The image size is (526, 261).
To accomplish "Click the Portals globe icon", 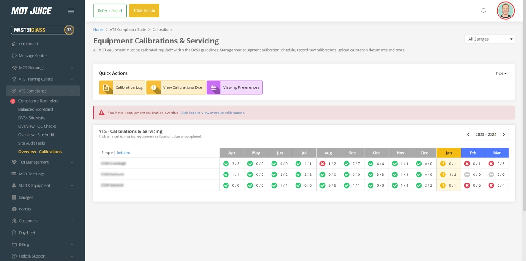I will coord(14,209).
